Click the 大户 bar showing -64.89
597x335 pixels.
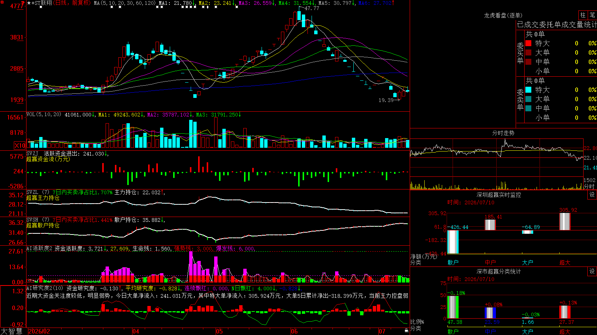528,232
